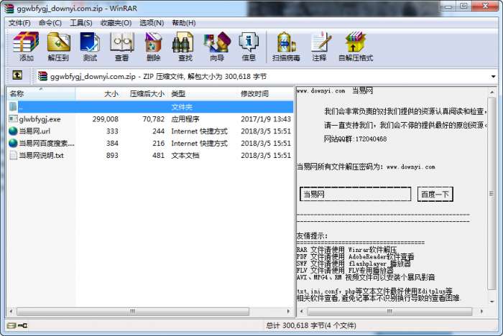Select the 删除 (Delete) toolbar icon
The width and height of the screenshot is (503, 336).
(153, 47)
